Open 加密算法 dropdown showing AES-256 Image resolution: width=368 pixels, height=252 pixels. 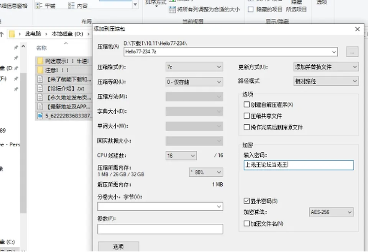[331, 212]
